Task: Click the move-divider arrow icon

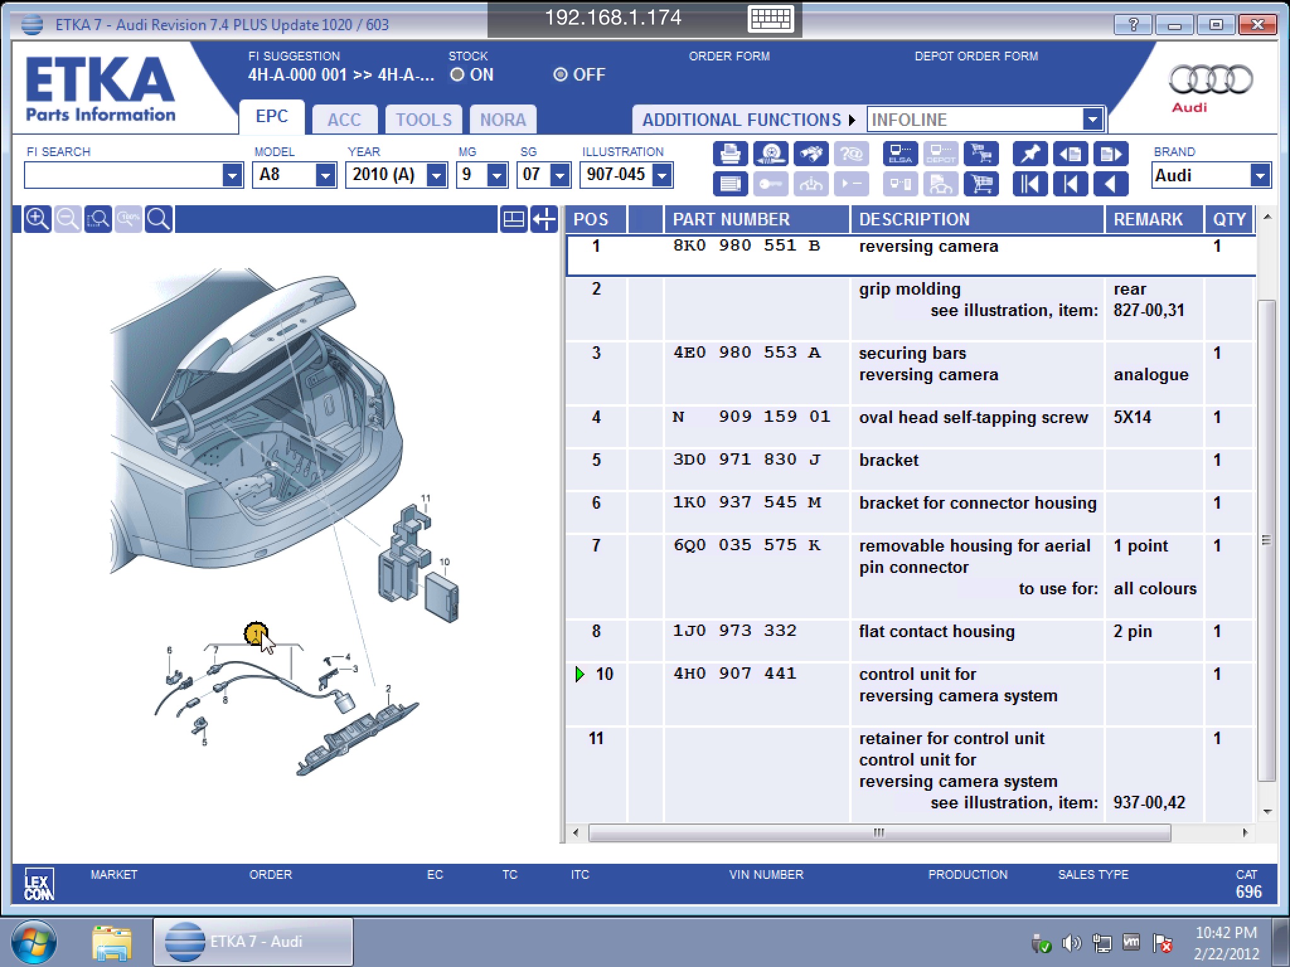Action: [544, 219]
